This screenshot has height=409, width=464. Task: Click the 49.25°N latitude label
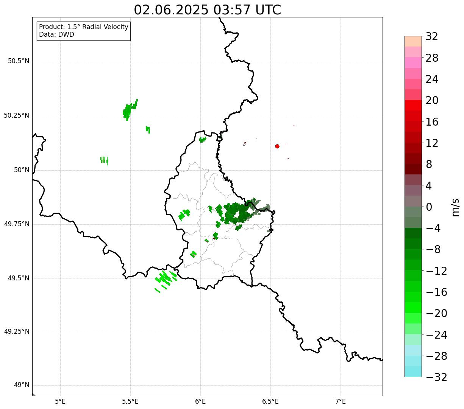[17, 332]
